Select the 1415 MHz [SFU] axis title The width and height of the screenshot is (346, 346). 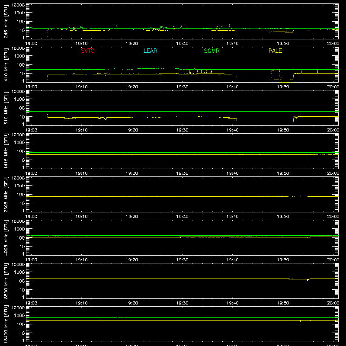tap(6, 151)
